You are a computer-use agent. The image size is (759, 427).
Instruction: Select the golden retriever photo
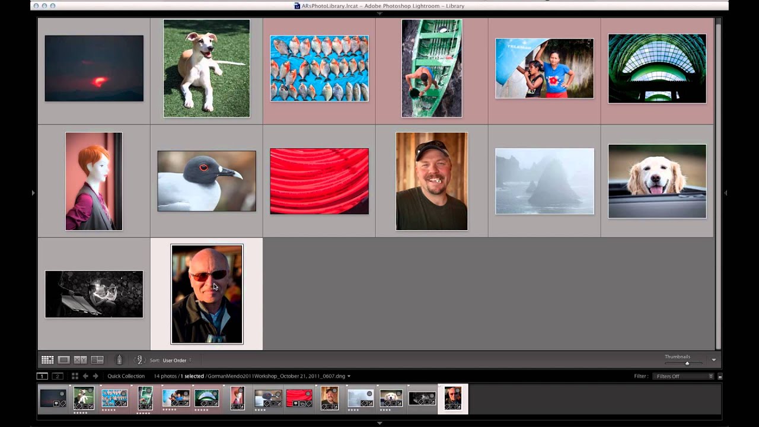coord(657,181)
